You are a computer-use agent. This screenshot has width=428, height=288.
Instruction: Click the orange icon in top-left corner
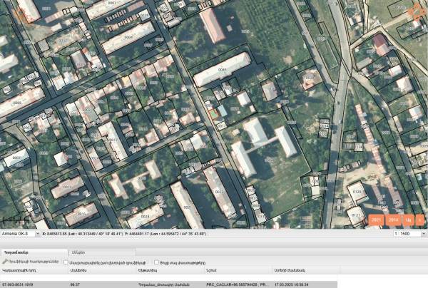coord(21,14)
